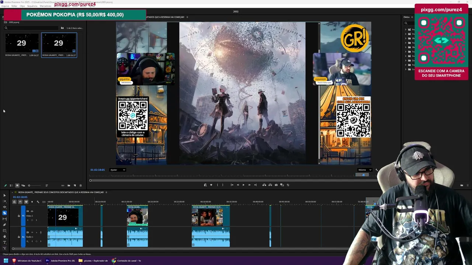This screenshot has width=472, height=265.
Task: Open the Sequência menu
Action: pos(32,6)
